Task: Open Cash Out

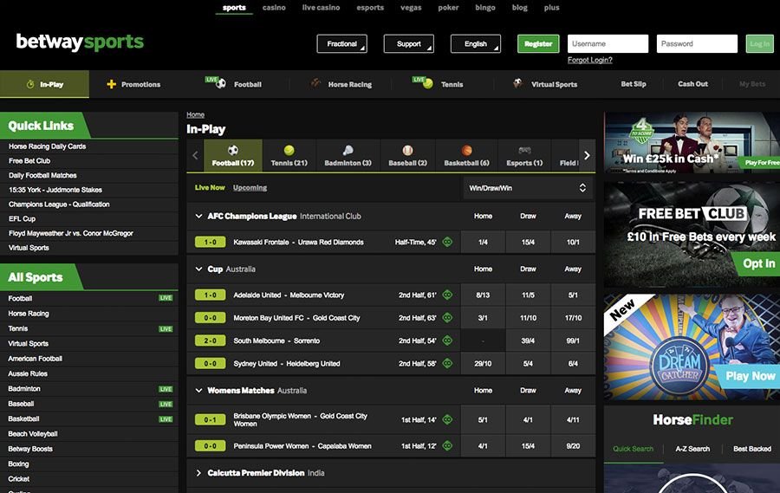Action: click(692, 84)
